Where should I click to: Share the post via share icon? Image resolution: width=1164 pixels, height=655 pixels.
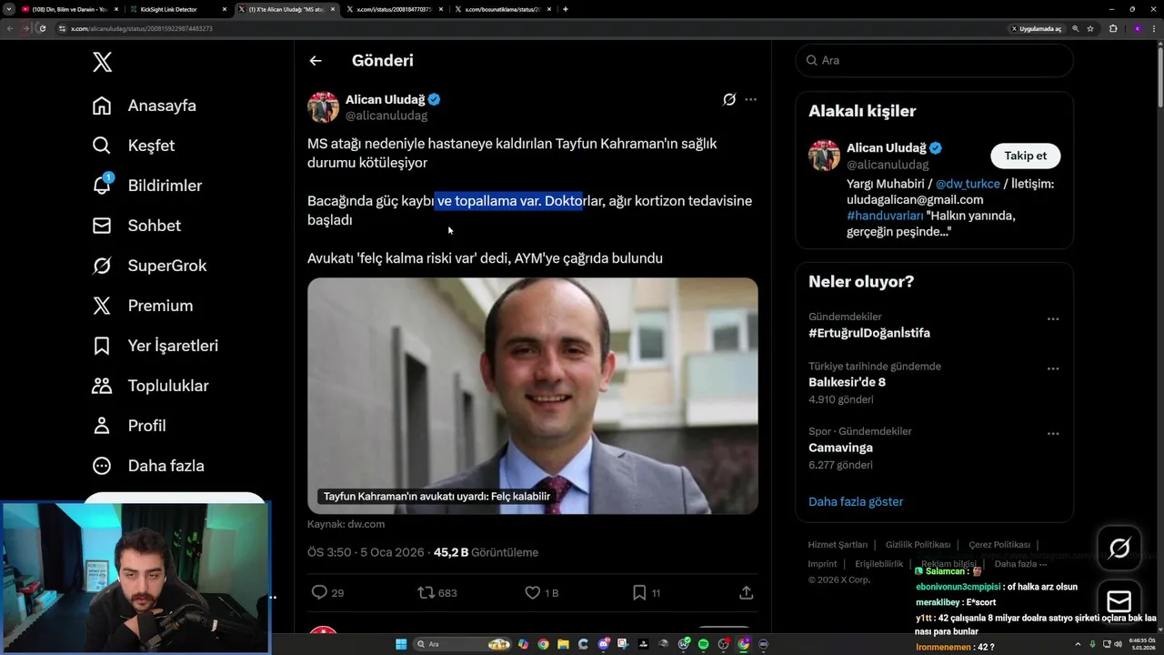coord(746,592)
